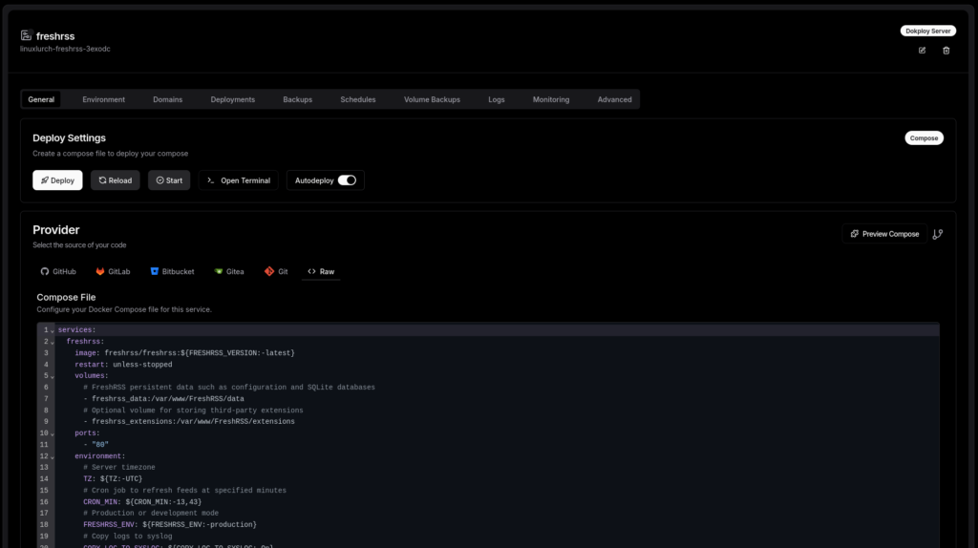
Task: Collapse the environment block at line 12
Action: point(53,456)
